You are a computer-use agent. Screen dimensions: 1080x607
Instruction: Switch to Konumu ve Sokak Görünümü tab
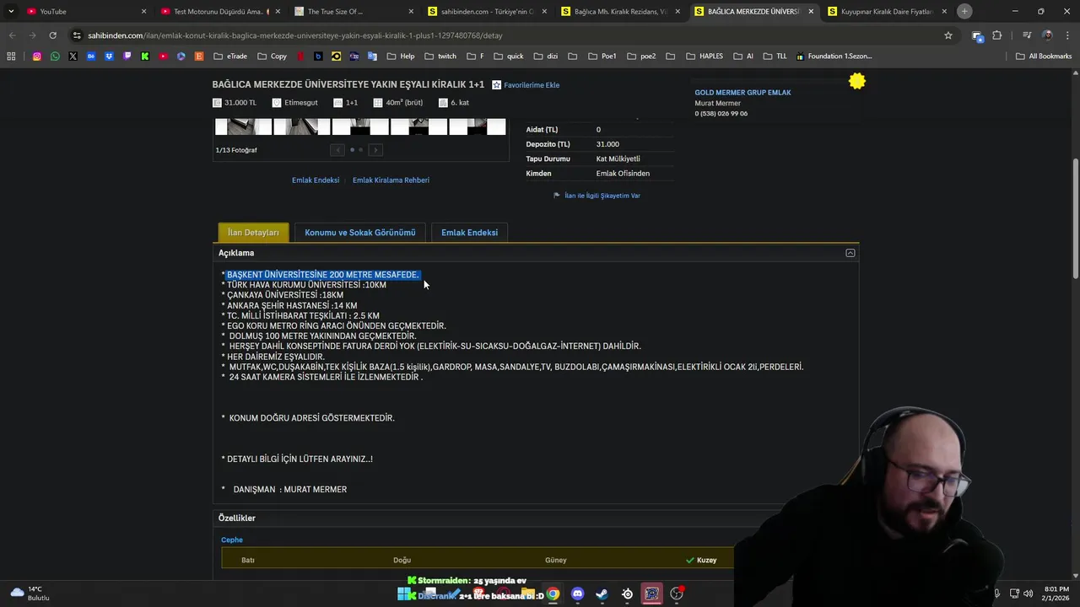click(x=360, y=233)
